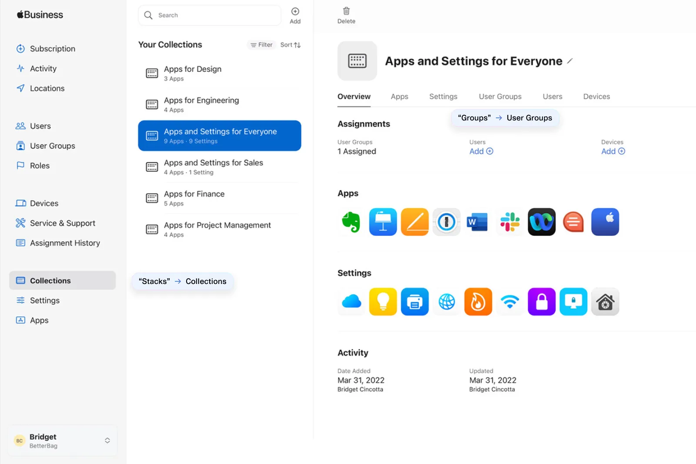Go to Roles in the sidebar
696x464 pixels.
pyautogui.click(x=33, y=166)
